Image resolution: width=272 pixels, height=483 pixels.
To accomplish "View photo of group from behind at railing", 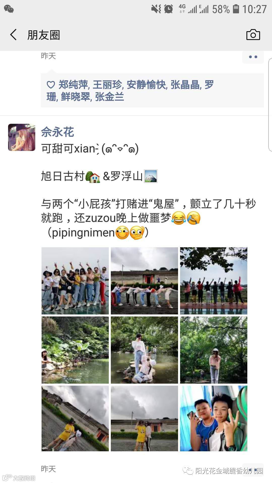I will (214, 281).
